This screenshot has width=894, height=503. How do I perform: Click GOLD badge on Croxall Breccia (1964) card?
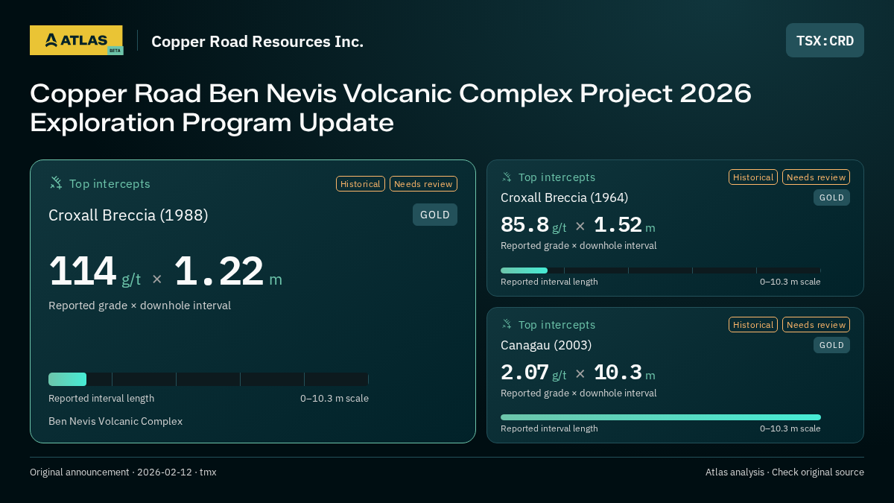[831, 197]
